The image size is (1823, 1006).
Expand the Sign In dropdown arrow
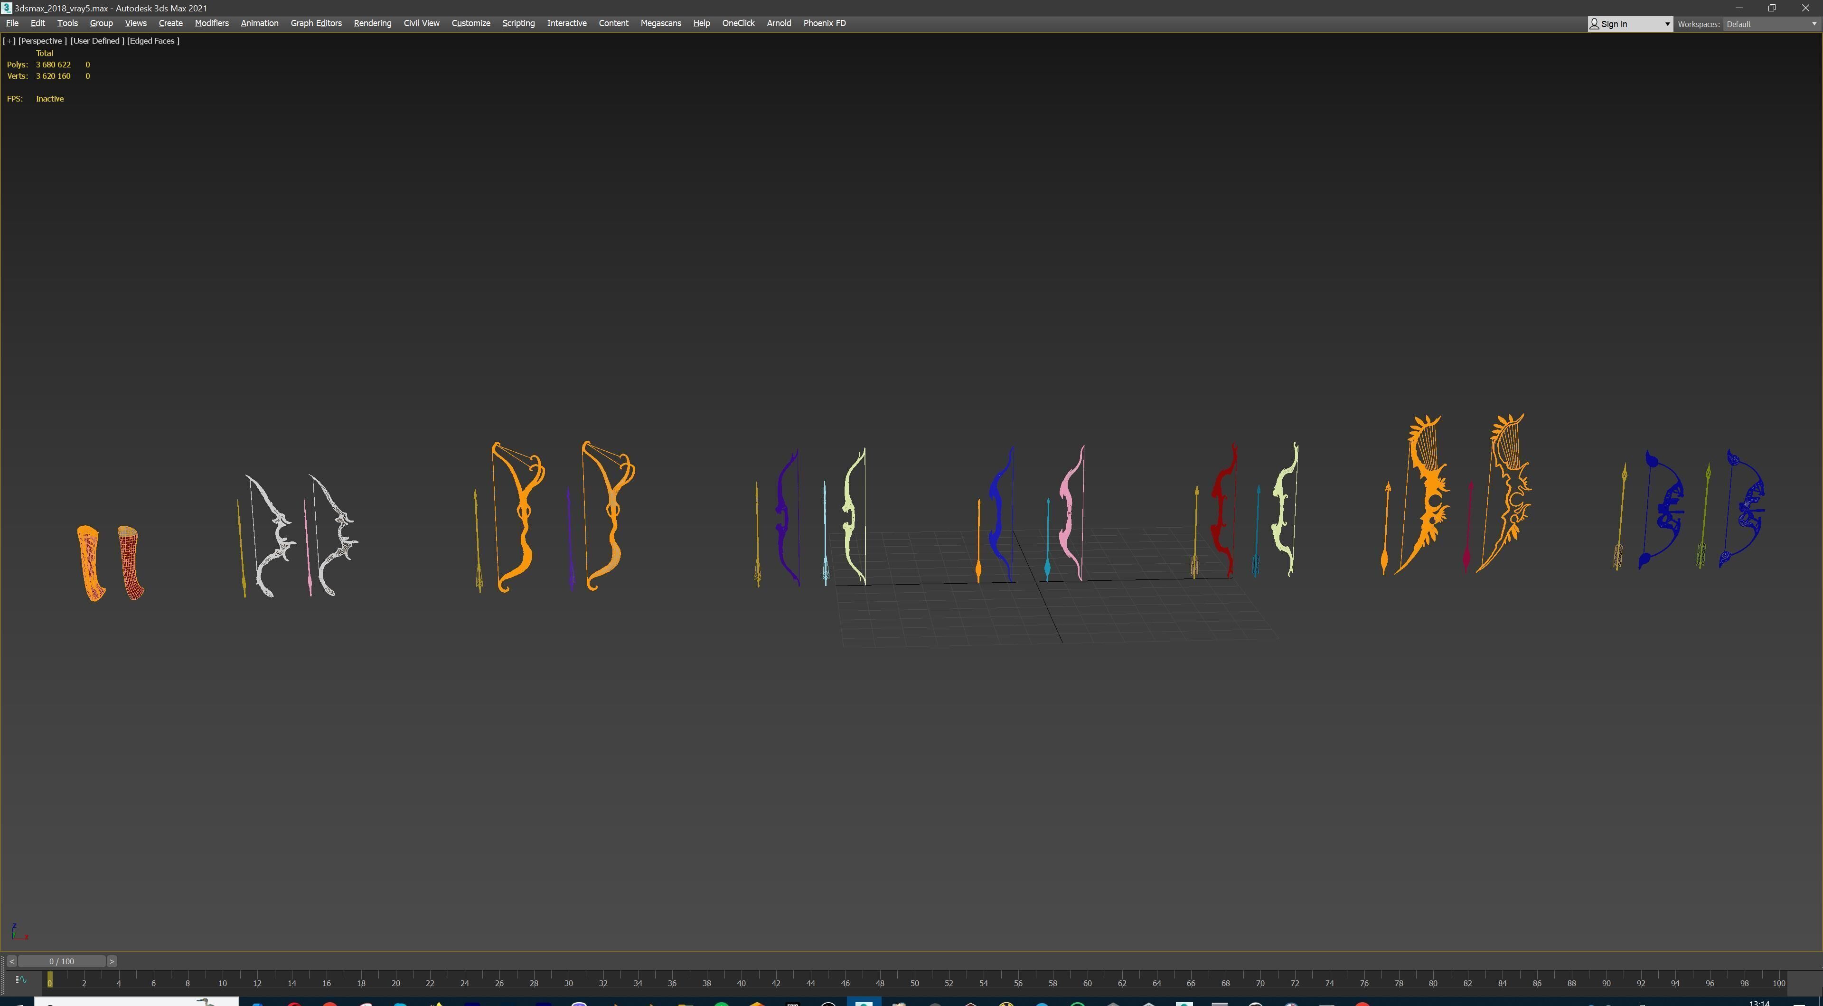(x=1667, y=24)
